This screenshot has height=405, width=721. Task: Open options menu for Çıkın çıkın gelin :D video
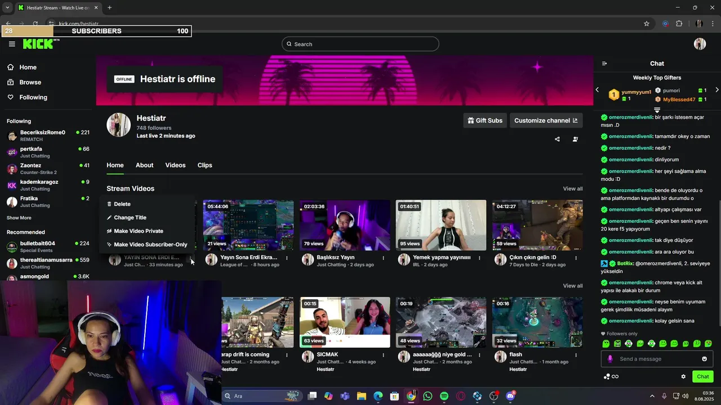576,258
